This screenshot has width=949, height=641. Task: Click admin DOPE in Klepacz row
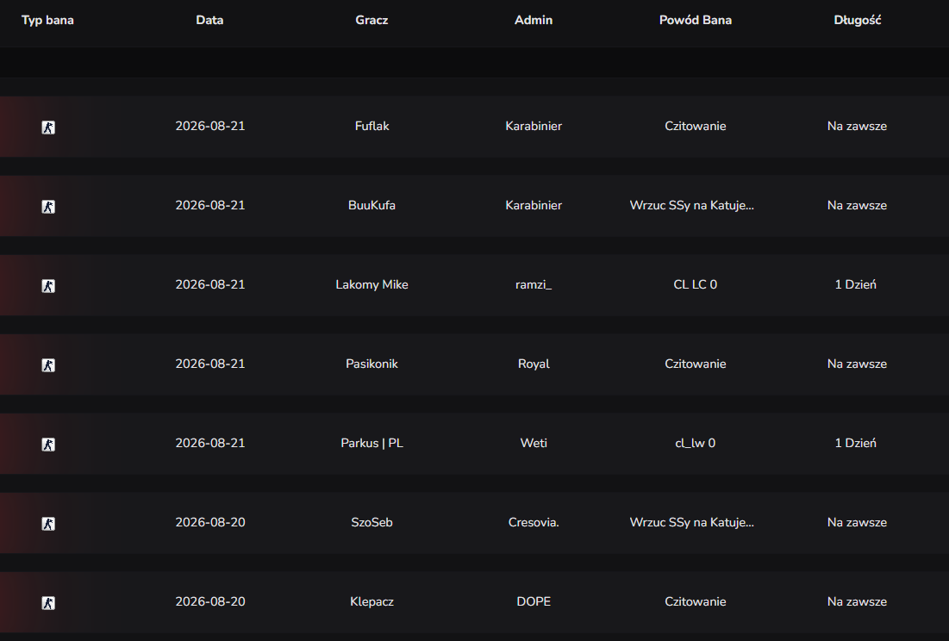click(534, 601)
